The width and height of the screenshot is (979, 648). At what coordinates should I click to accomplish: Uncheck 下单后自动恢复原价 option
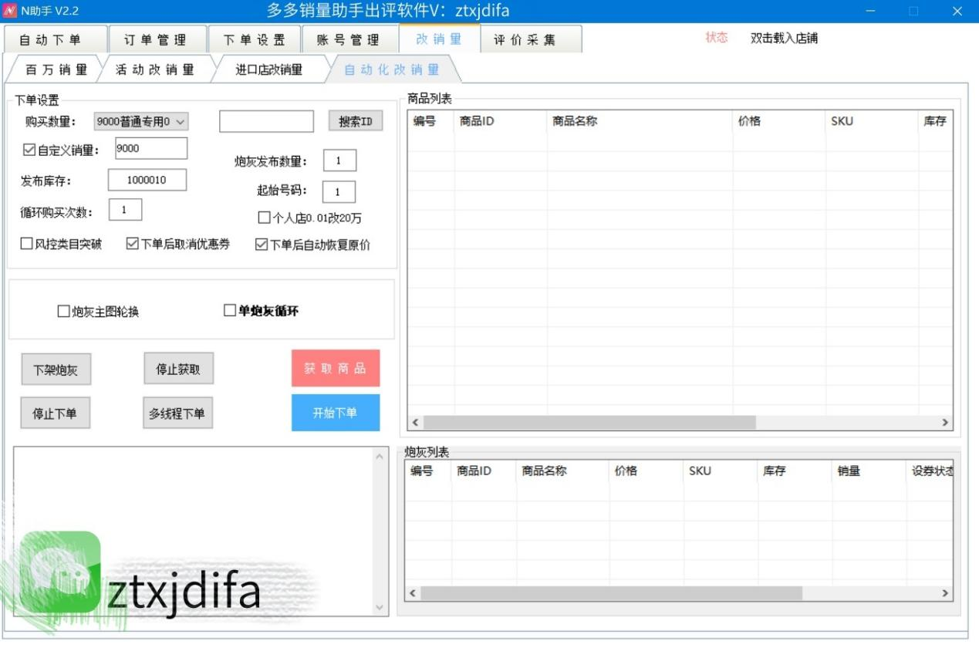(x=262, y=245)
